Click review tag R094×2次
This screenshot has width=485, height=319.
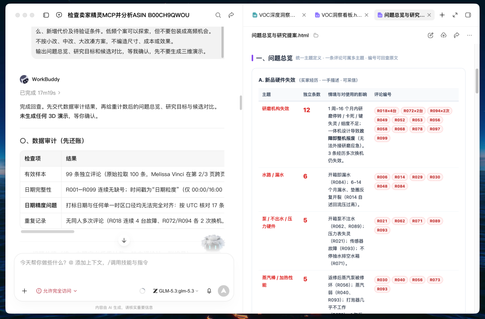point(440,111)
